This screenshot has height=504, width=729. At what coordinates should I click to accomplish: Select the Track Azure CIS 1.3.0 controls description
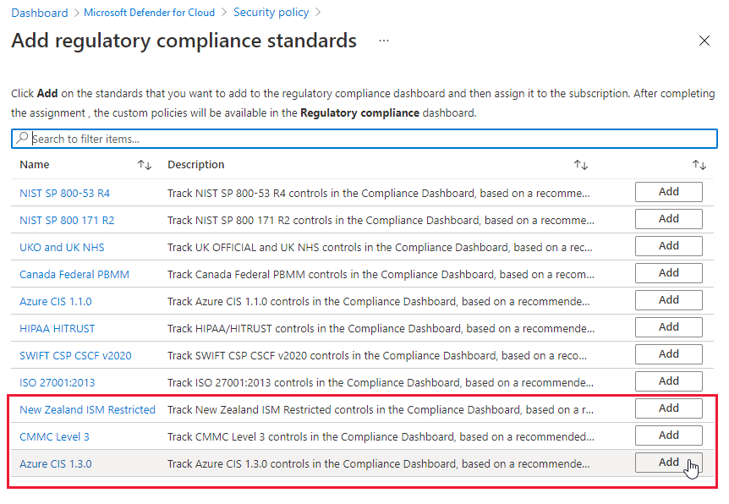(378, 464)
